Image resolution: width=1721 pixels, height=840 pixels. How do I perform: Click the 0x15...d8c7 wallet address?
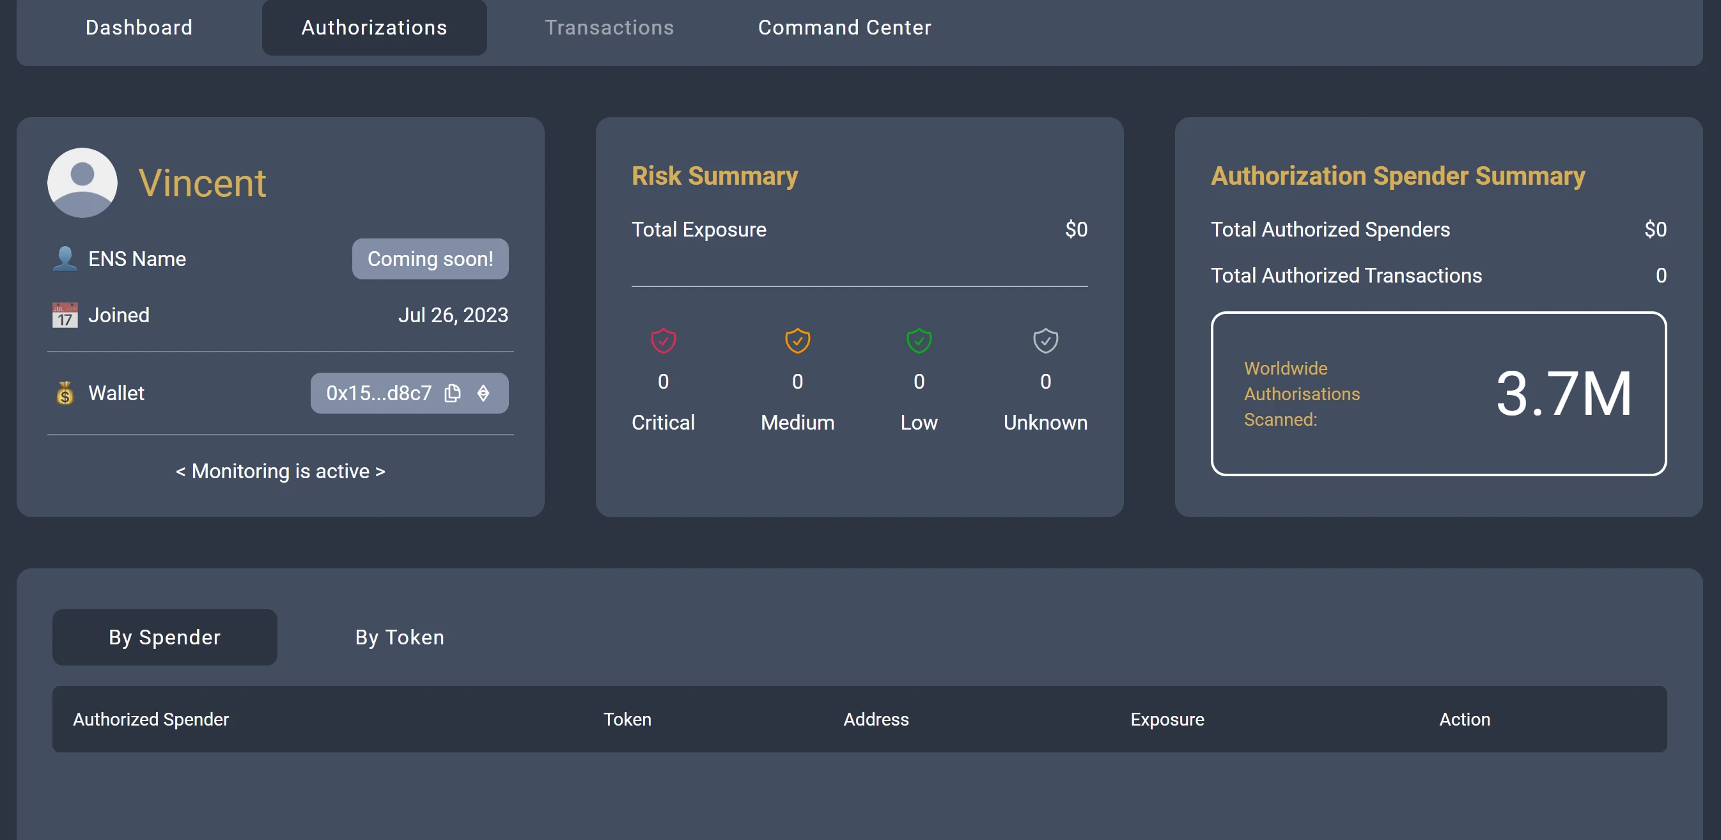click(378, 393)
